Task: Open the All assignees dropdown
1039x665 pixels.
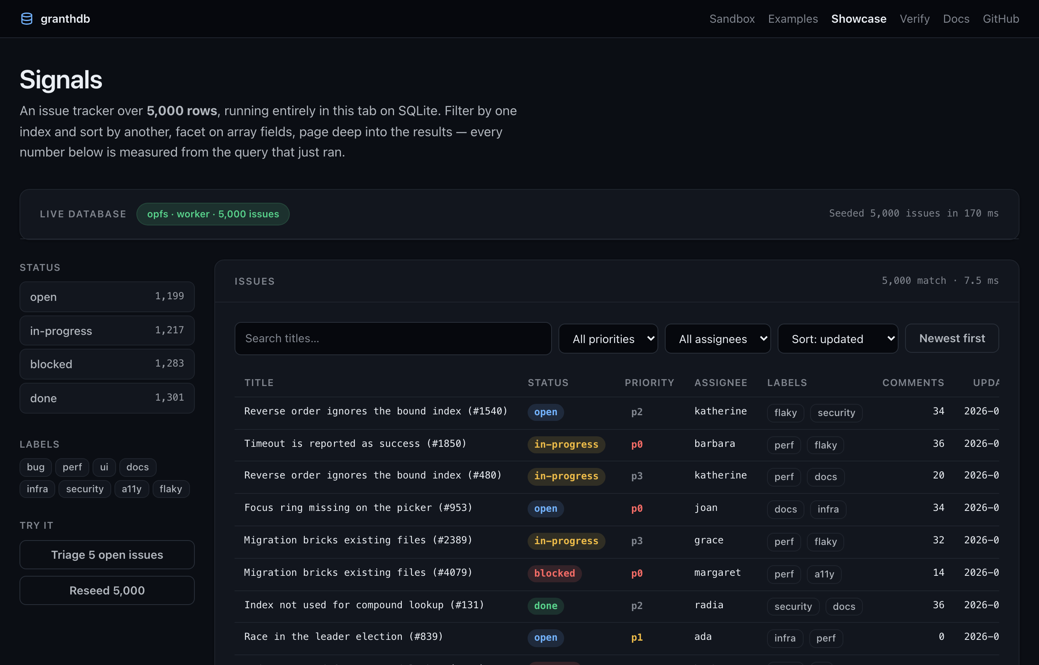Action: coord(717,339)
